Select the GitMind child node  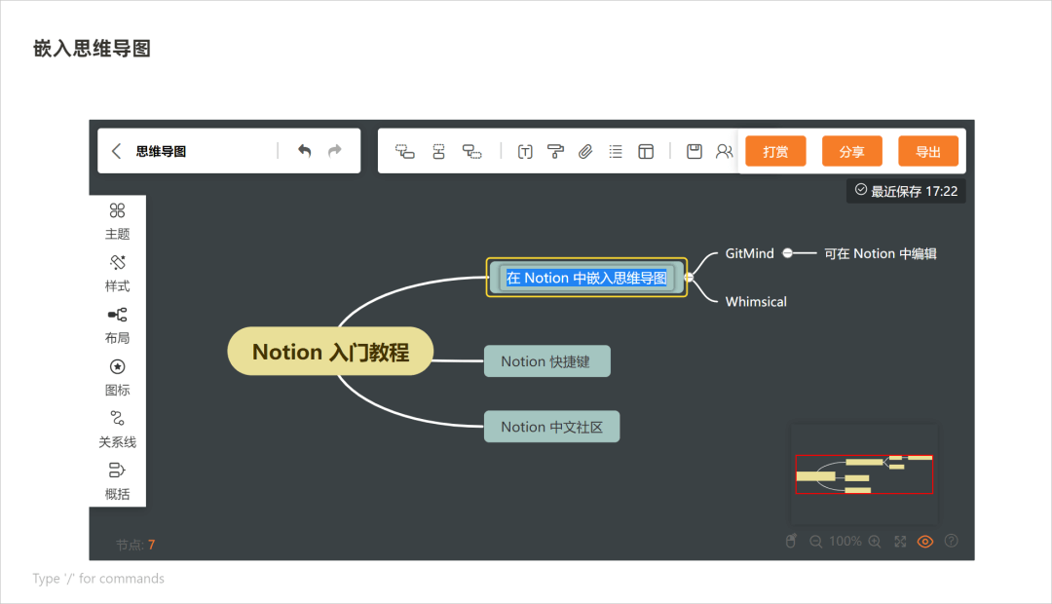coord(749,253)
